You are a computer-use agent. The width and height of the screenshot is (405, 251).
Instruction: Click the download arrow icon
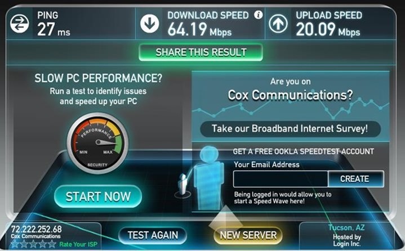click(x=149, y=24)
